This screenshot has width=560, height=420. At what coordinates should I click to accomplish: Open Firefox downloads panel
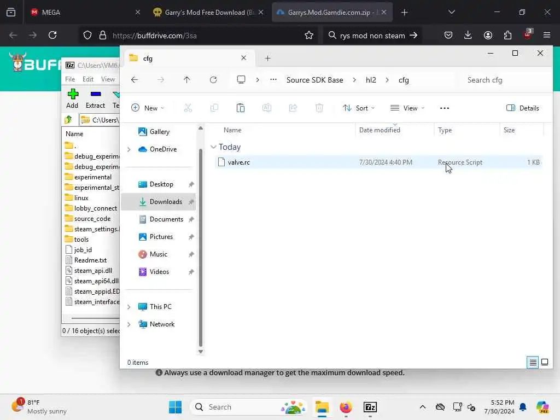468,36
